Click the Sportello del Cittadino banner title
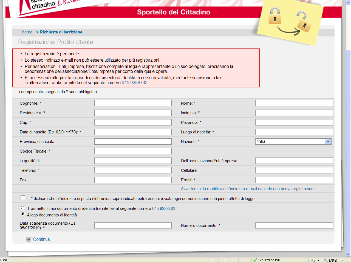This screenshot has width=351, height=263. point(174,12)
